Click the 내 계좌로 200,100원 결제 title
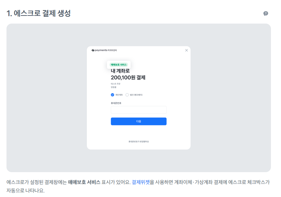The image size is (281, 197). point(128,74)
